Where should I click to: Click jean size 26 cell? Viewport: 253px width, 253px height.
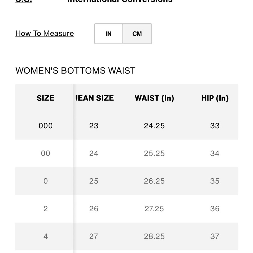pos(94,209)
